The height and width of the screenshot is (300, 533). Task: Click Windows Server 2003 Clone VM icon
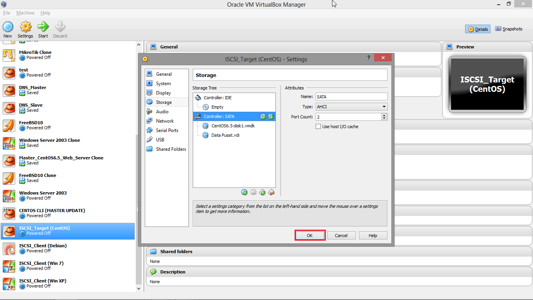pyautogui.click(x=9, y=143)
